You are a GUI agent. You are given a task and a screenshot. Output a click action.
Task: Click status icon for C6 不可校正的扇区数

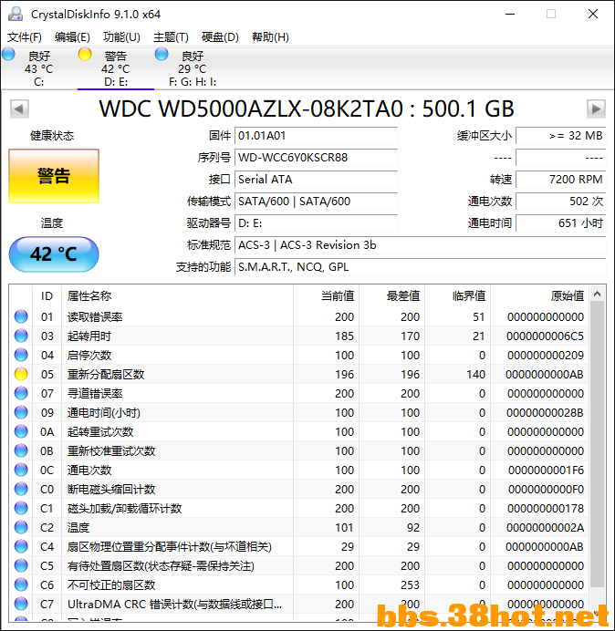tap(21, 584)
